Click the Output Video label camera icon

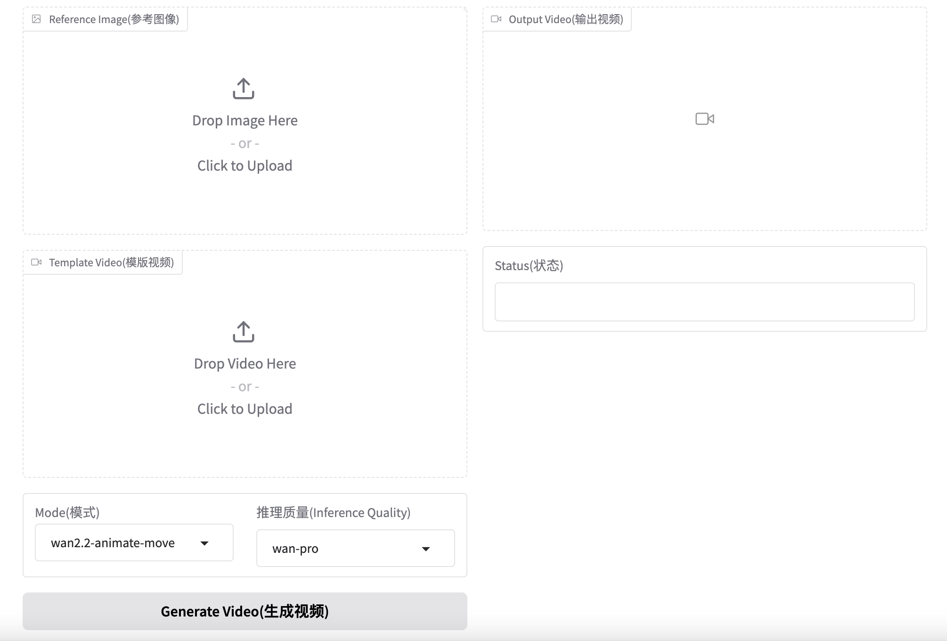click(x=496, y=19)
